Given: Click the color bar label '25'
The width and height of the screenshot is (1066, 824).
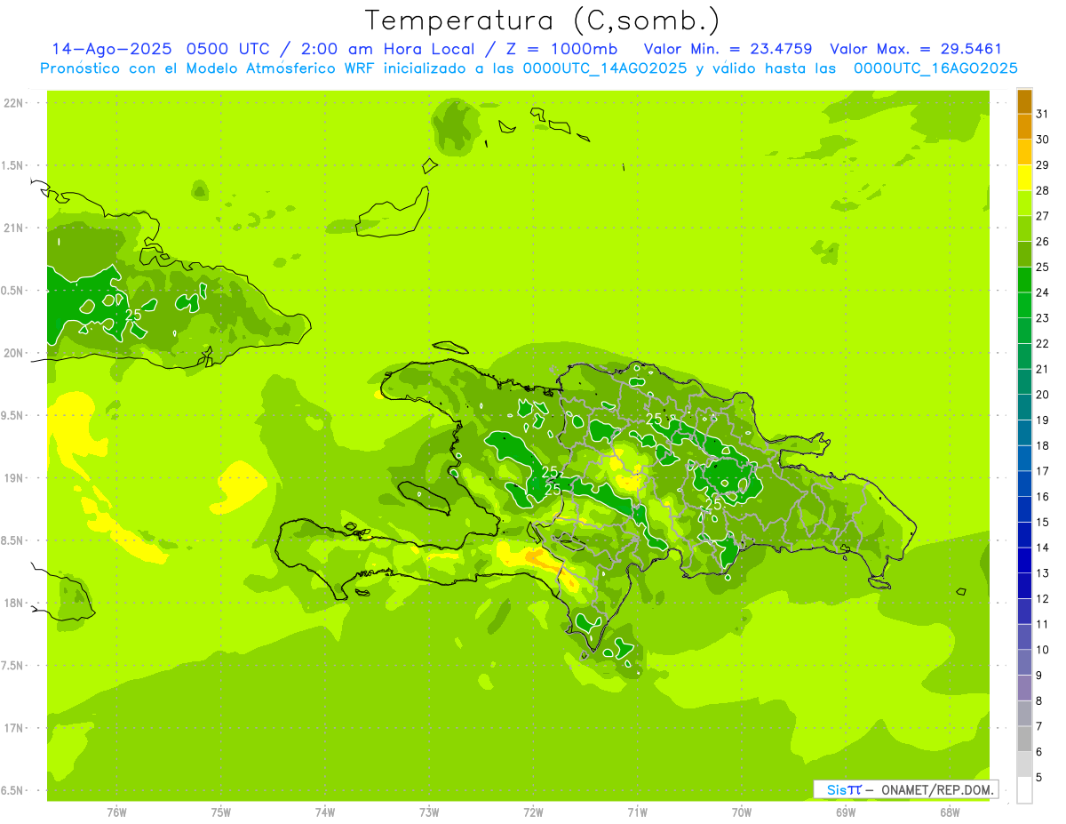Looking at the screenshot, I should [x=1042, y=267].
